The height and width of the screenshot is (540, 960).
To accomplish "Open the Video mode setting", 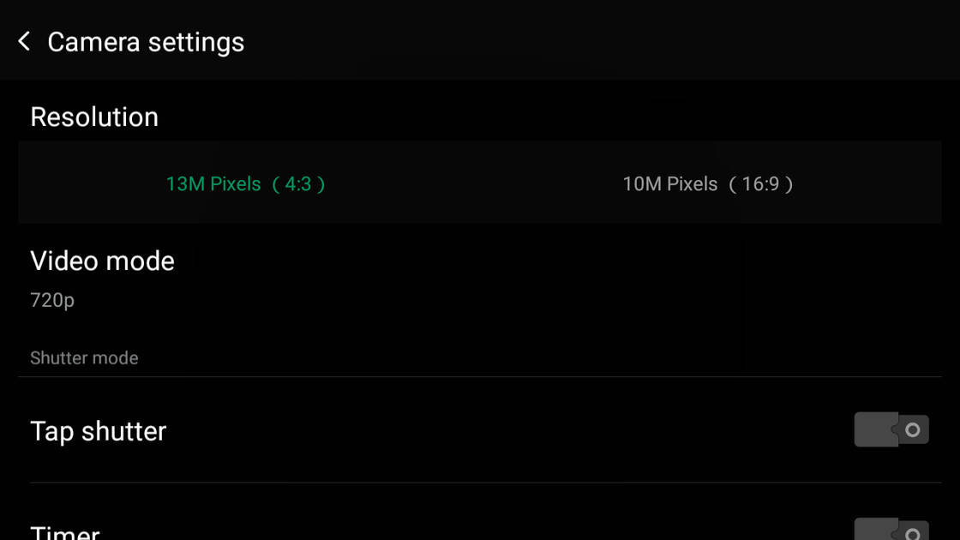I will tap(102, 261).
